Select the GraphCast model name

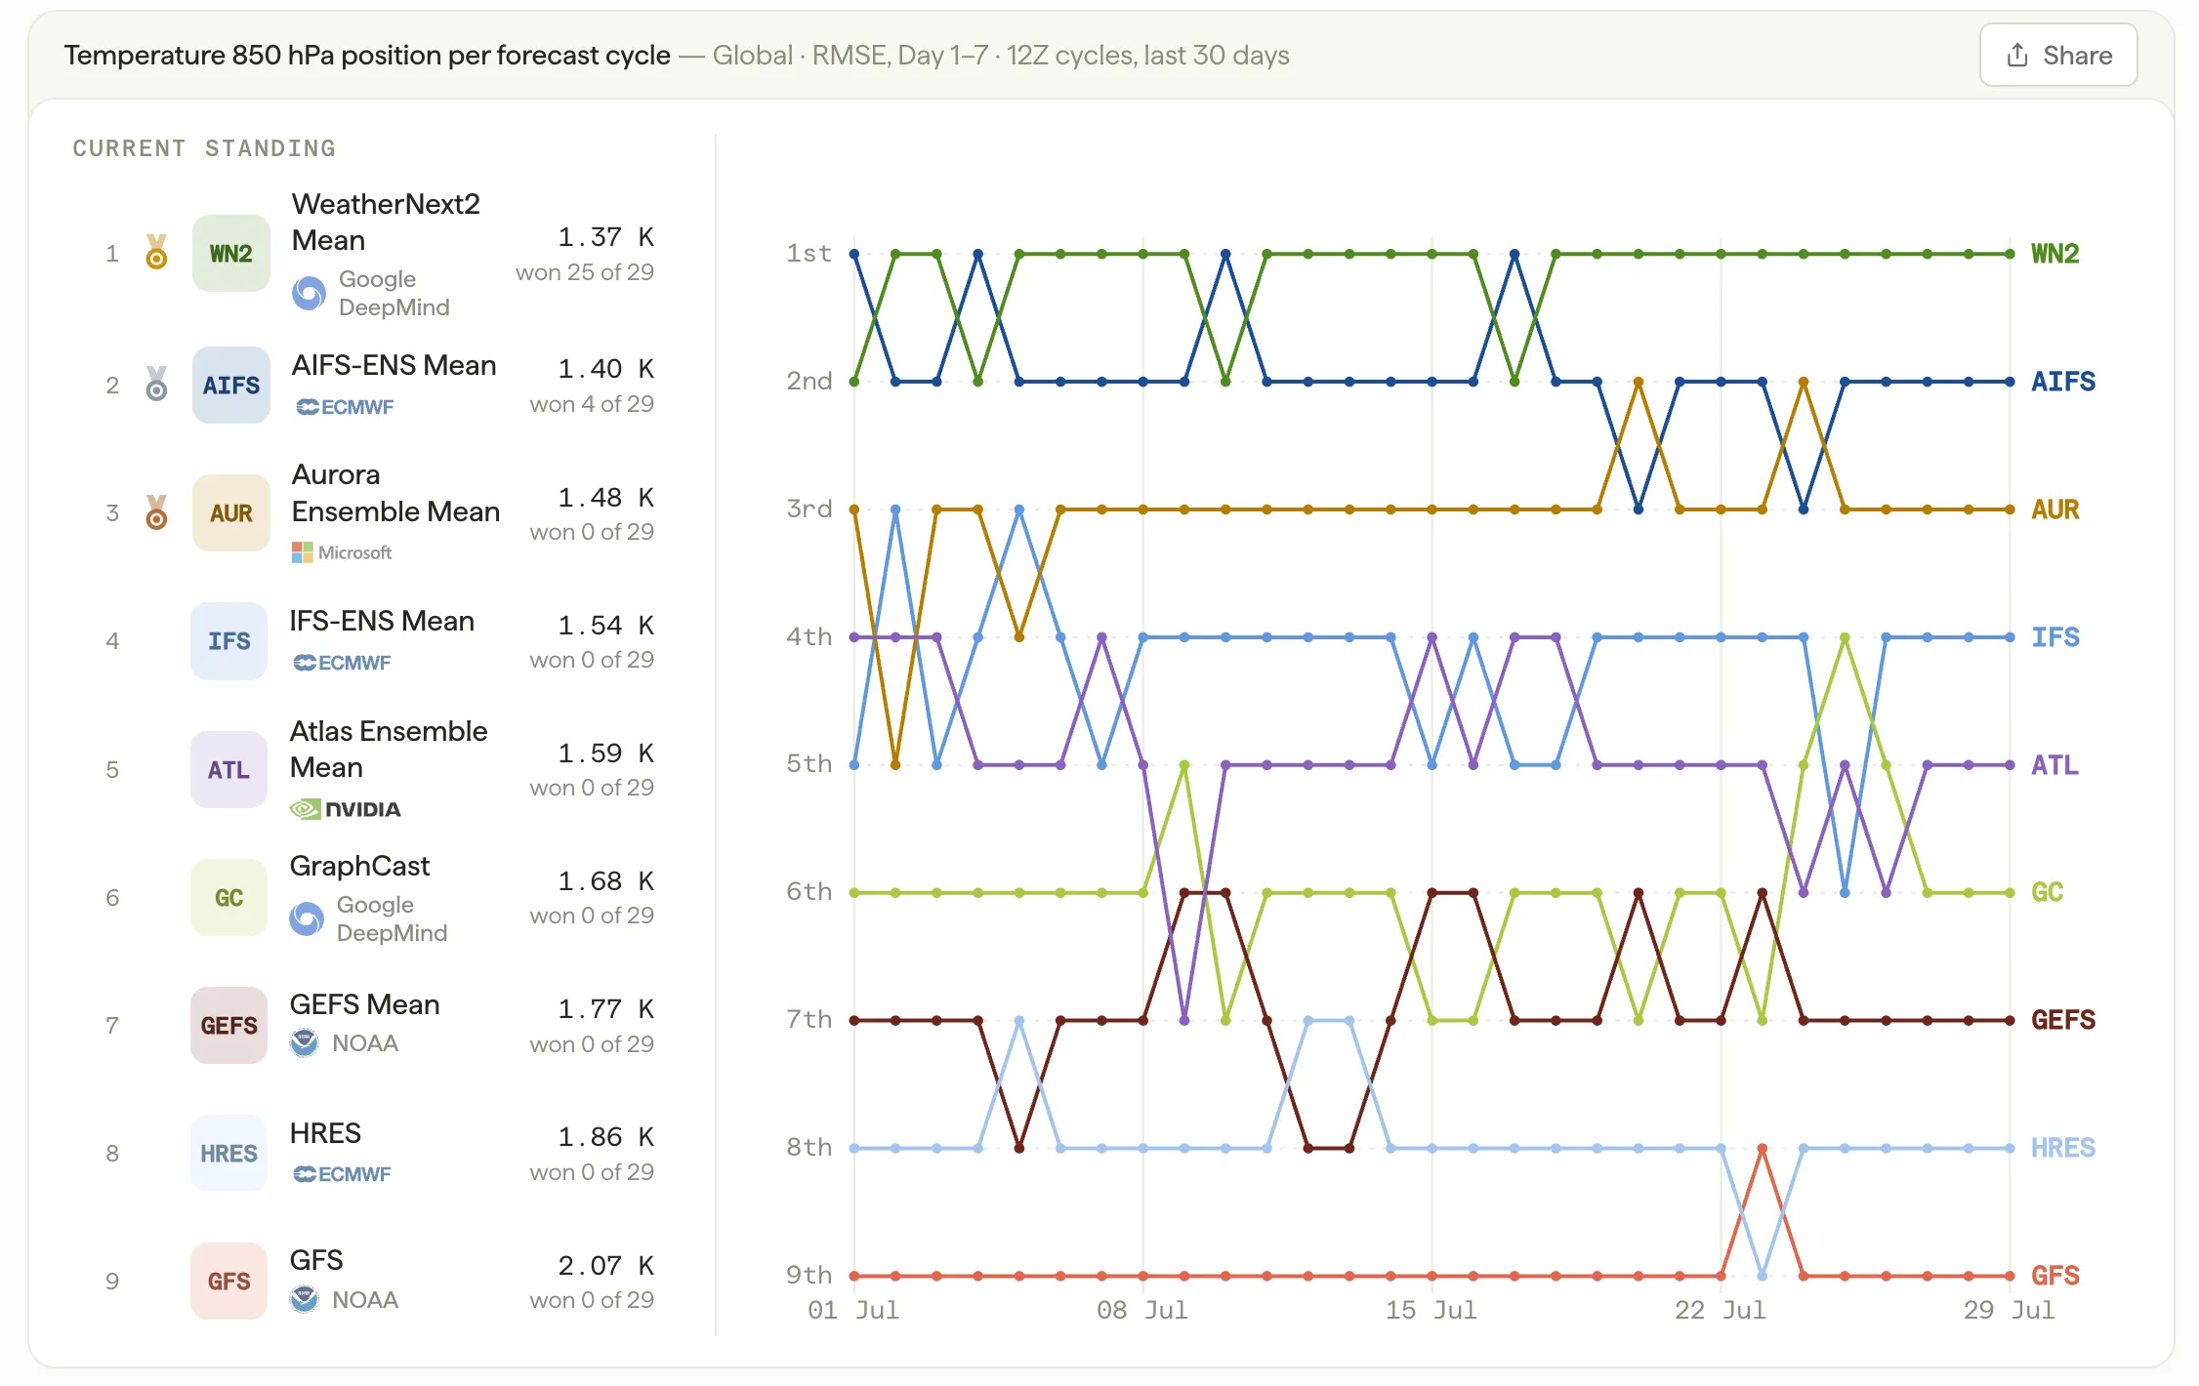(359, 866)
